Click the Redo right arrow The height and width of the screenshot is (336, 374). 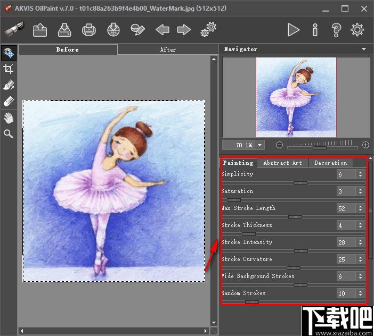click(184, 30)
